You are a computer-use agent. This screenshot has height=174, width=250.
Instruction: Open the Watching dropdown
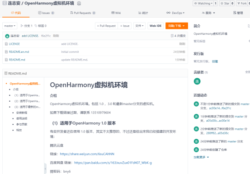[203, 3]
